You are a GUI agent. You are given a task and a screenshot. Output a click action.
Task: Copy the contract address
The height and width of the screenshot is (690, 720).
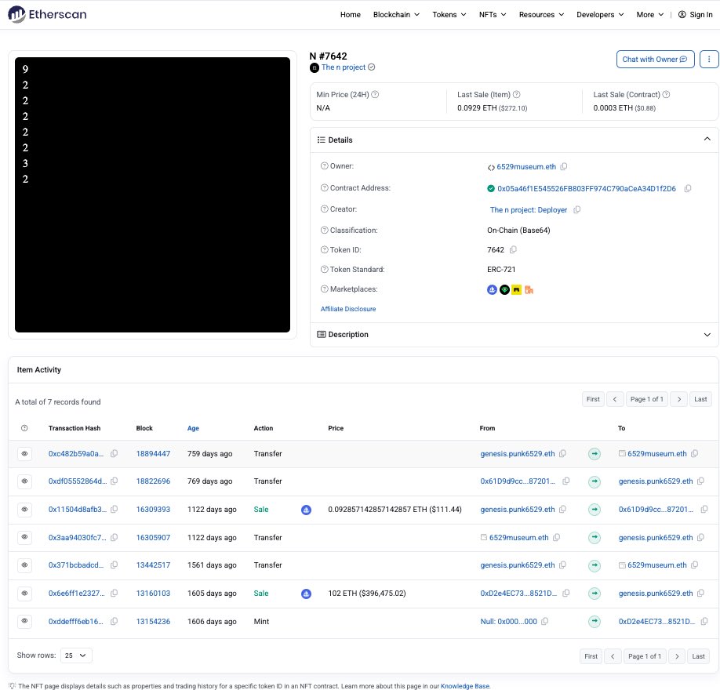pyautogui.click(x=688, y=188)
